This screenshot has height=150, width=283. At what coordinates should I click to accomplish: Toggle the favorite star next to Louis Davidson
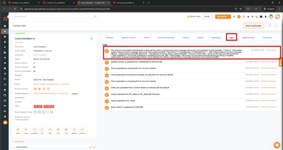point(34,39)
